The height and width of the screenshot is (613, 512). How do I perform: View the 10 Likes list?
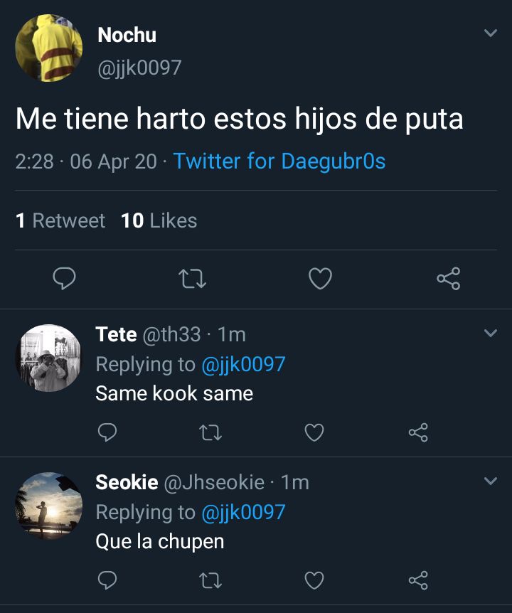tap(159, 220)
